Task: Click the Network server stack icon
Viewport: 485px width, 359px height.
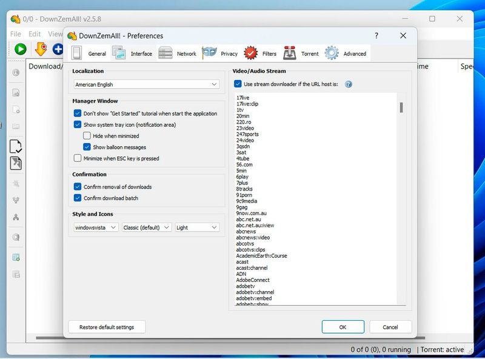Action: (x=165, y=53)
